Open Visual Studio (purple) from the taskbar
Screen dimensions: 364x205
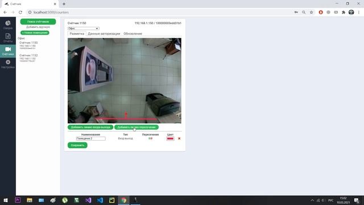pos(88,200)
